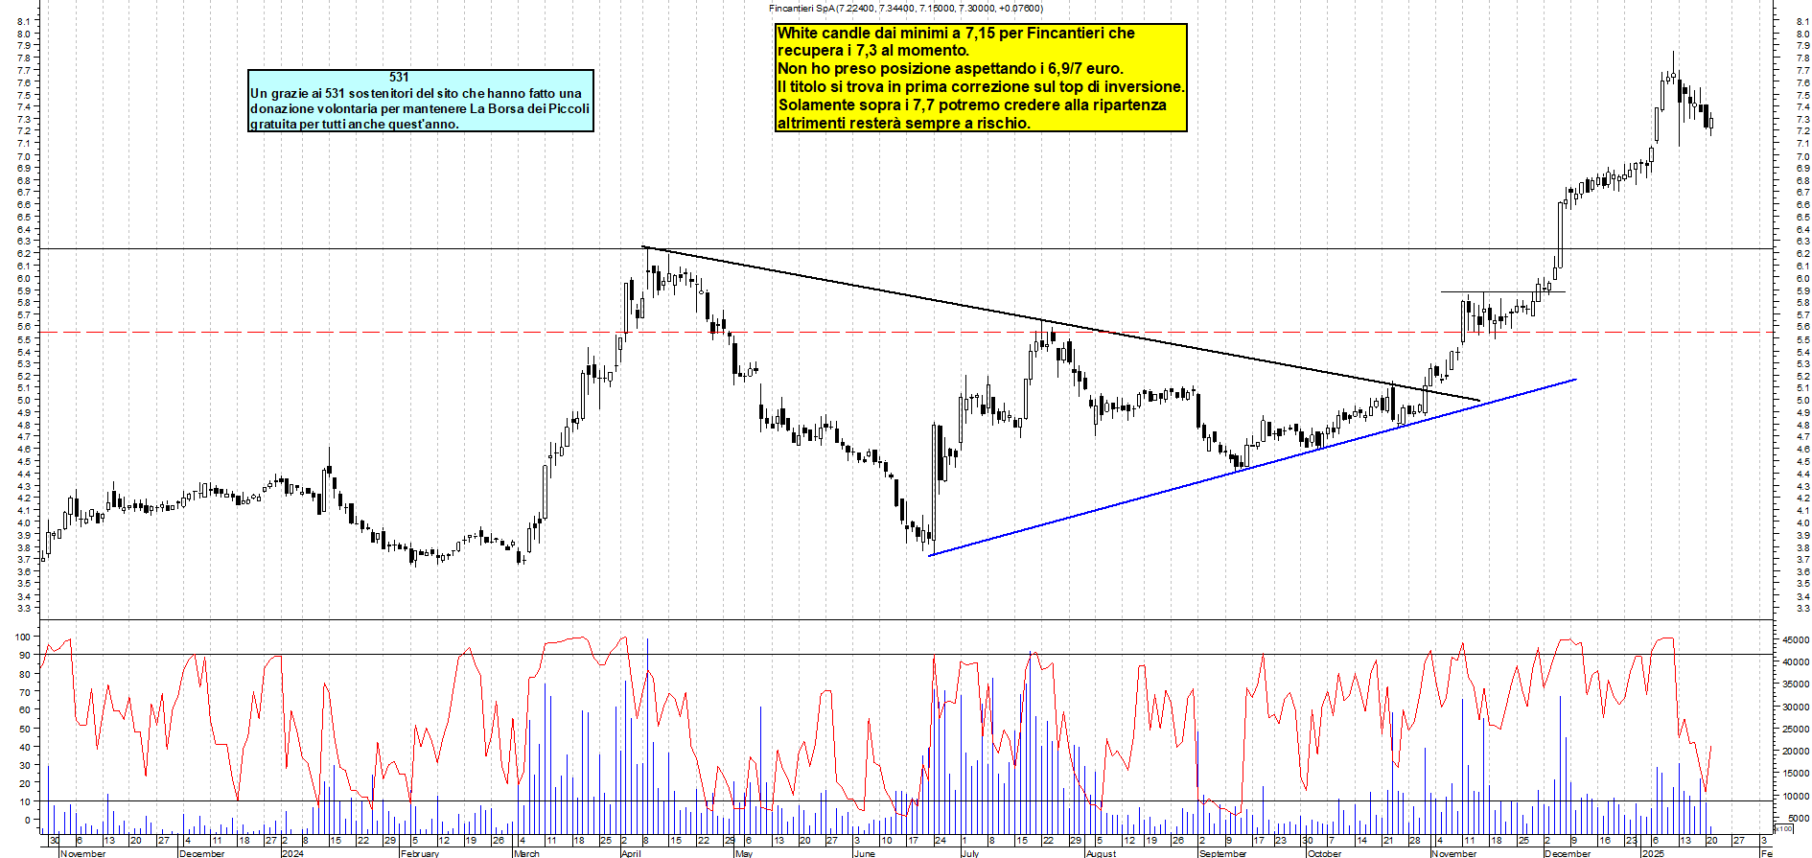Click the 35000 volume scale label
This screenshot has width=1812, height=858.
coord(1796,684)
